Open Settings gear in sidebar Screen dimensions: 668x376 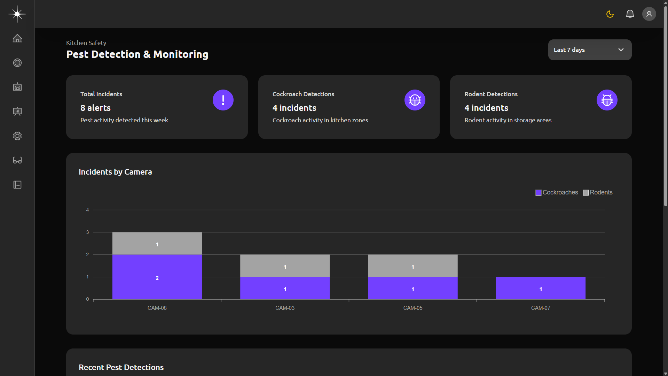point(17,136)
